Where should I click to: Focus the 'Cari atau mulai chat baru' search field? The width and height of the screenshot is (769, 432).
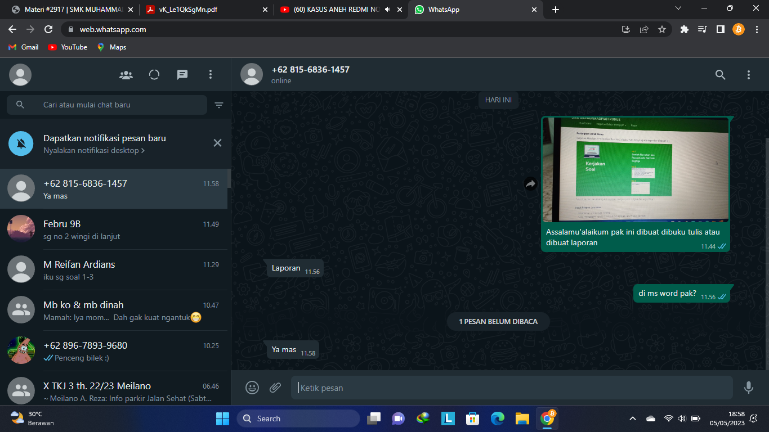coord(107,105)
